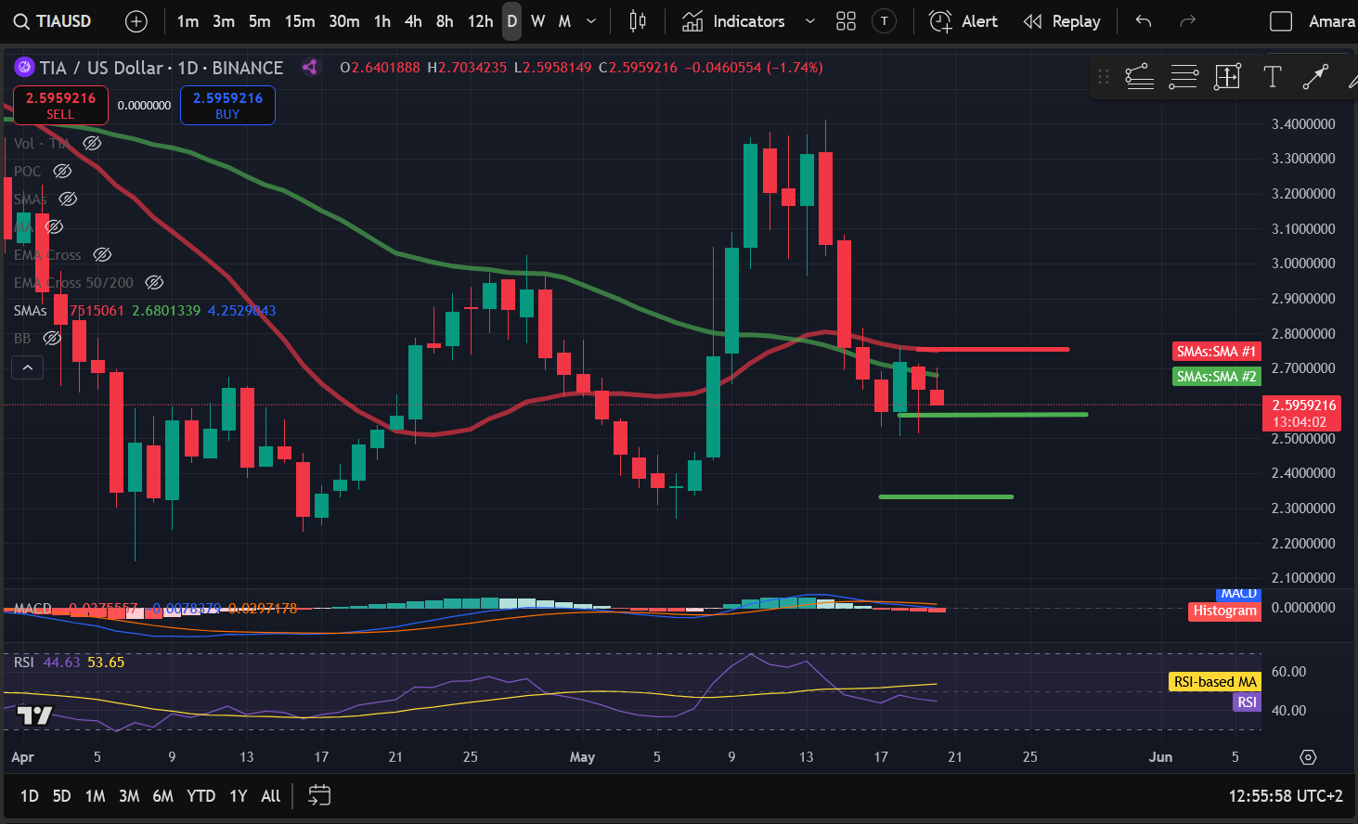Toggle visibility of POC indicator

[x=62, y=171]
